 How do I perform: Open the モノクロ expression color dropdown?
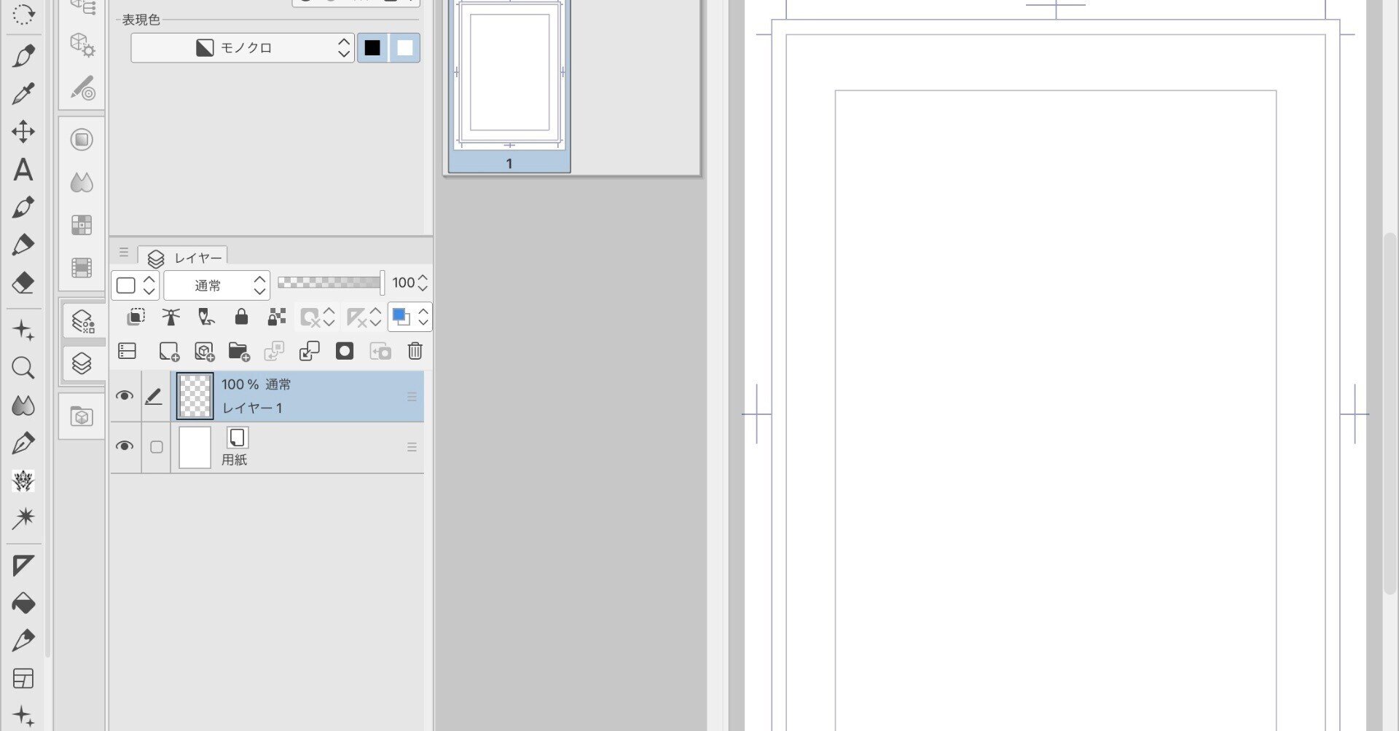point(243,48)
